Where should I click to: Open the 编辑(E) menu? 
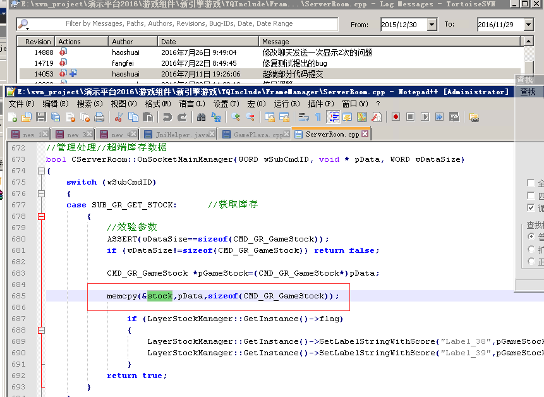click(56, 104)
